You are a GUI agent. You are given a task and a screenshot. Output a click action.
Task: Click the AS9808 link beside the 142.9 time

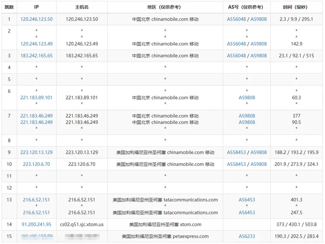(x=259, y=44)
